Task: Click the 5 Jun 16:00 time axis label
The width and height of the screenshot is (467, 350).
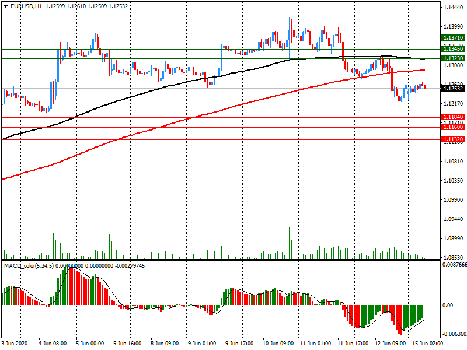Action: point(127,344)
